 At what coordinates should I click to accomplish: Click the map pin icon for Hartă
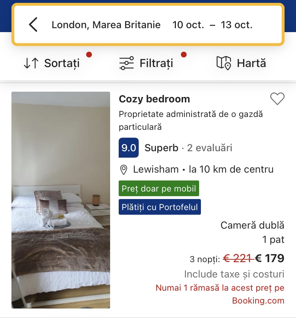[224, 63]
